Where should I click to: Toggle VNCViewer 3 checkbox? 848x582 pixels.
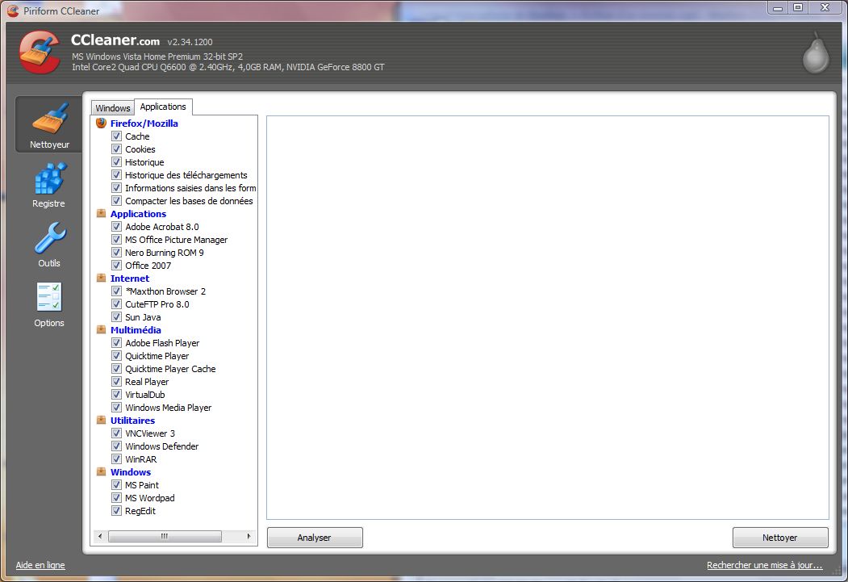[116, 433]
